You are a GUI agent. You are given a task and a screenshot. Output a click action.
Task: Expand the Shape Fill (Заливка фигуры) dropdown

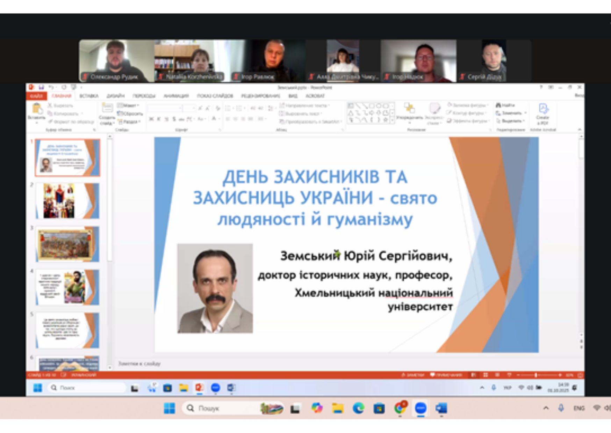click(467, 105)
